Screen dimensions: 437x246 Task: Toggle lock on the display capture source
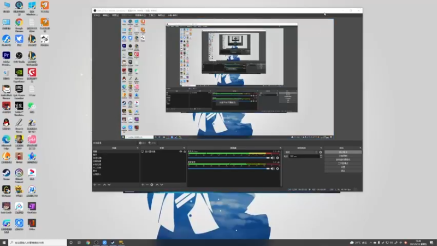click(185, 152)
